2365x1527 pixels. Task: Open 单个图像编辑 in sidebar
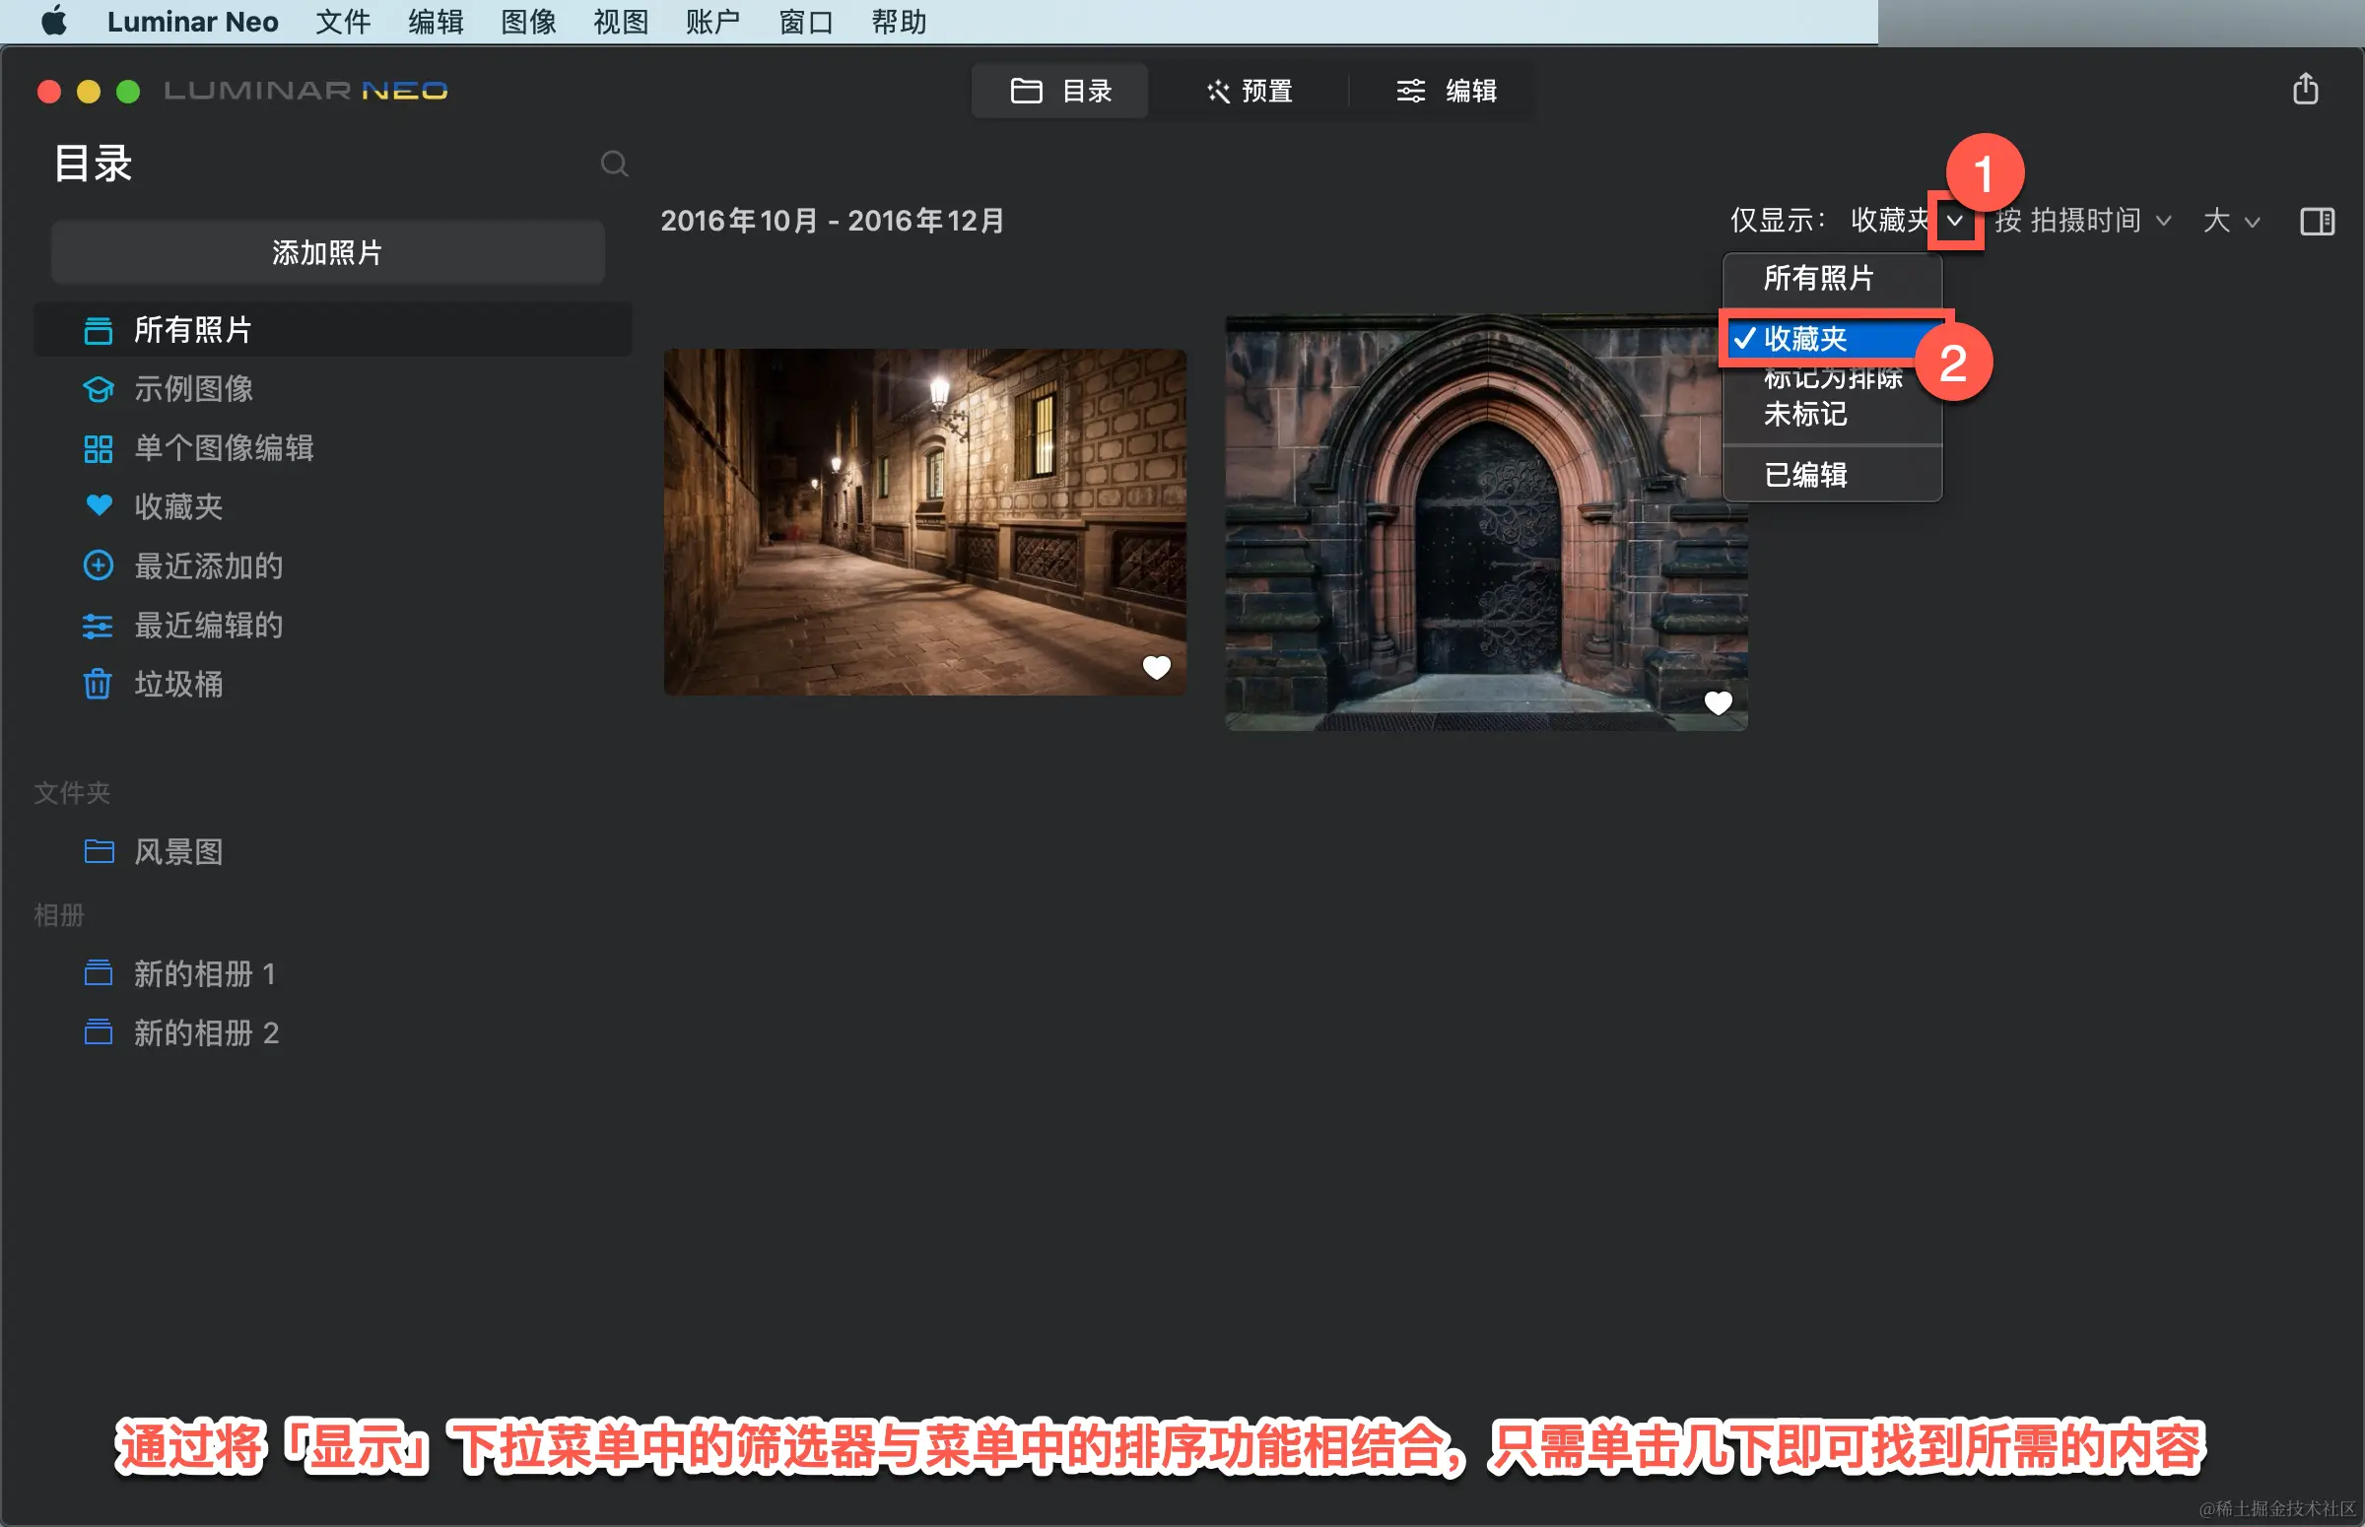coord(224,448)
